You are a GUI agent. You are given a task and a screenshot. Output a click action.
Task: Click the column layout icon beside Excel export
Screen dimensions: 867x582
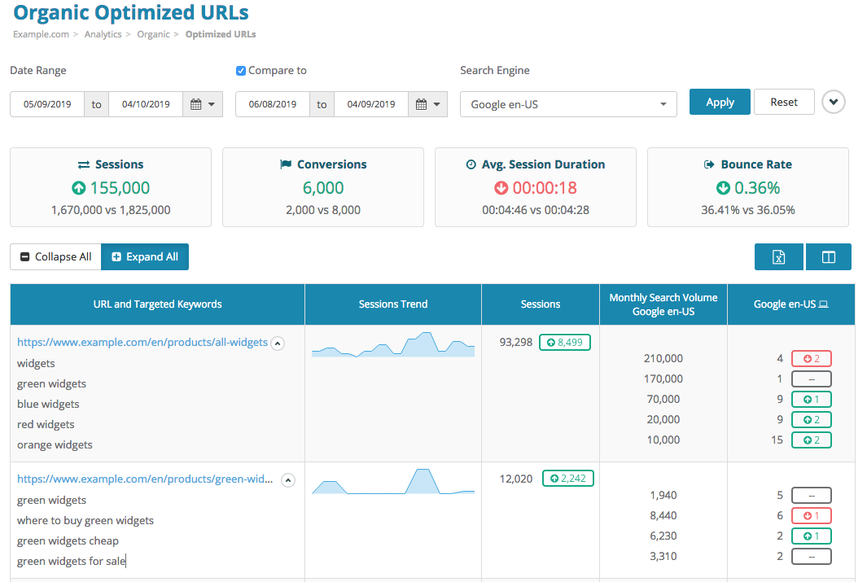828,256
